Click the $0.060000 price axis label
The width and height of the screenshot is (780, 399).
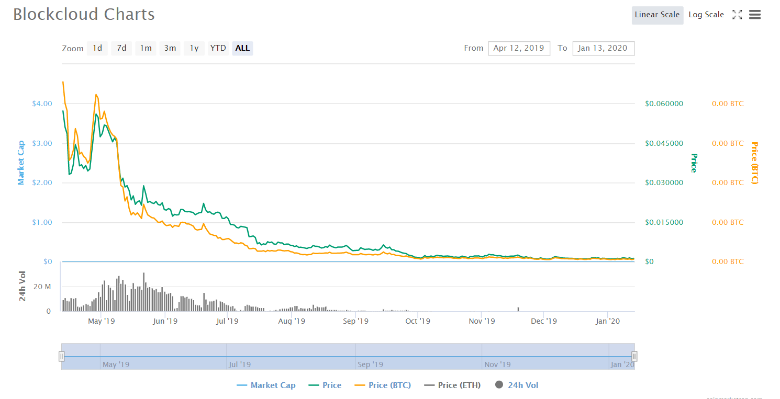664,104
